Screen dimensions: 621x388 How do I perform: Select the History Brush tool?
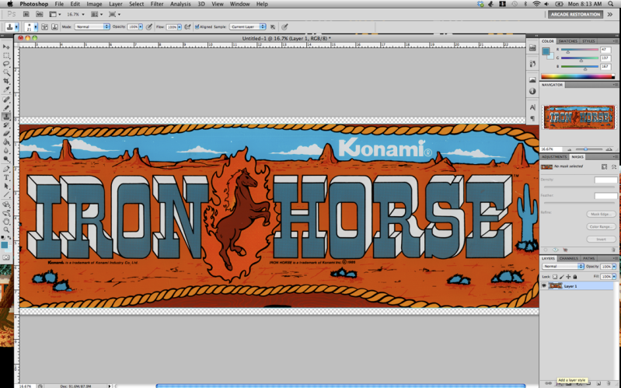6,125
